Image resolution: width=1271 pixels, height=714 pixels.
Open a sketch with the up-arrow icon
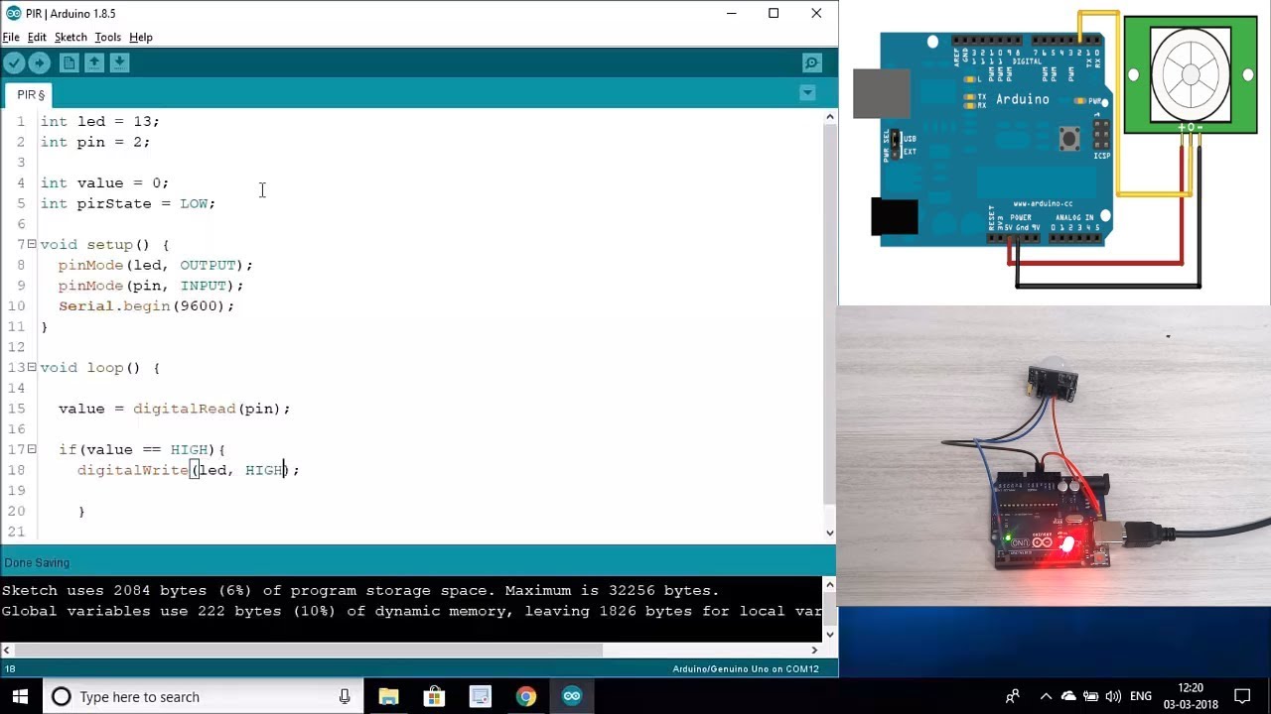(x=94, y=63)
